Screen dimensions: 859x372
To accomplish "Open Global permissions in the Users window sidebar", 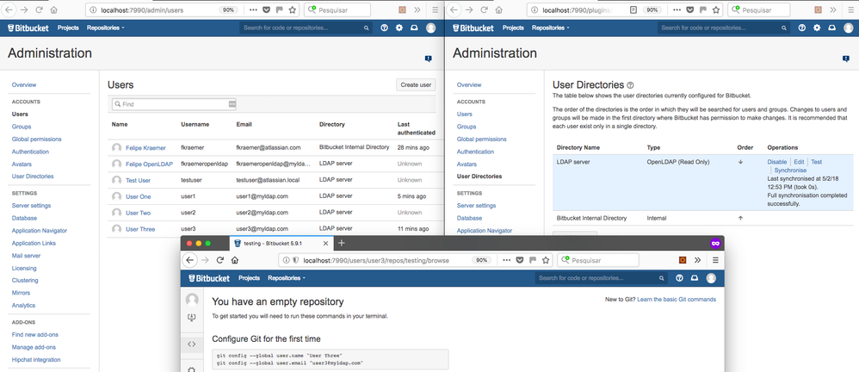I will click(37, 139).
